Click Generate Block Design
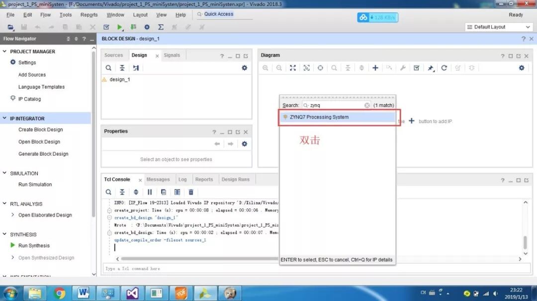The image size is (537, 301). coord(43,154)
